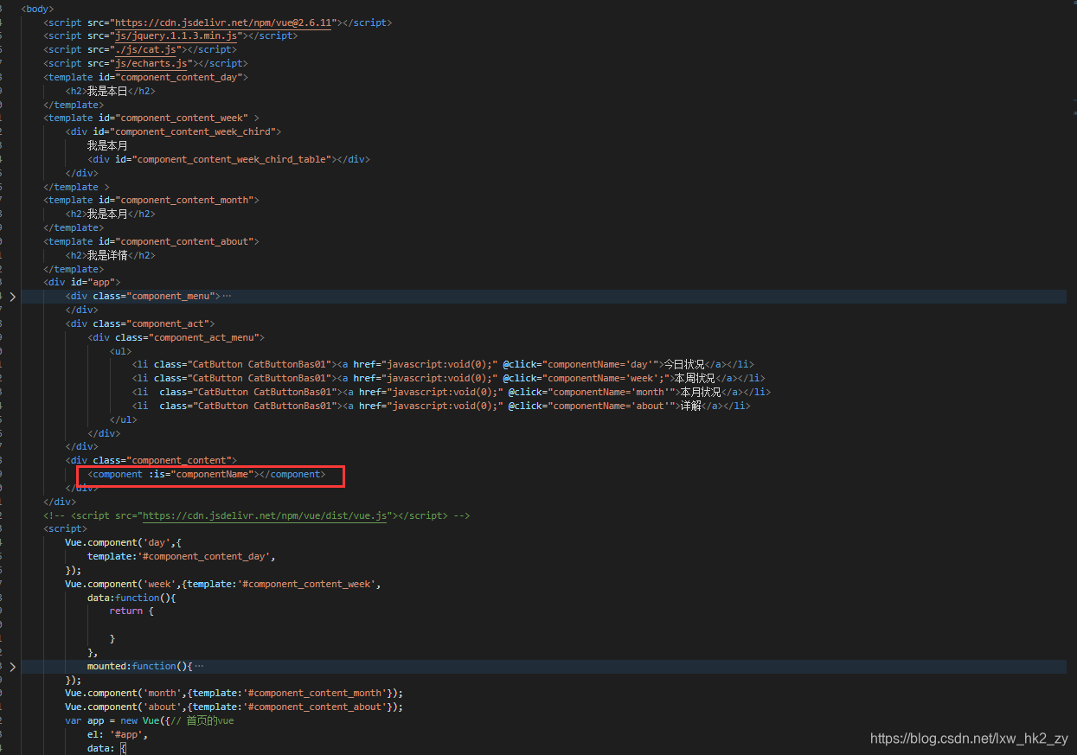Click the return { statement
This screenshot has width=1077, height=755.
(131, 611)
